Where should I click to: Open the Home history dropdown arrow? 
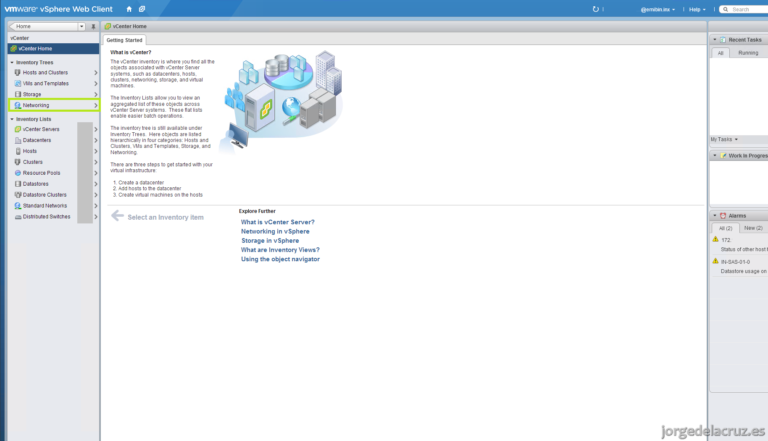tap(82, 26)
